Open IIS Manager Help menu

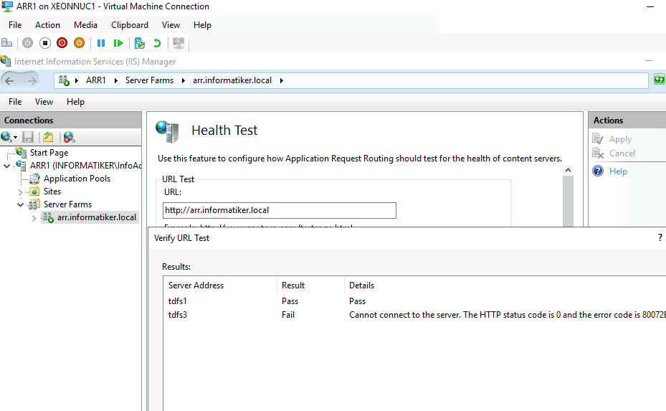75,102
